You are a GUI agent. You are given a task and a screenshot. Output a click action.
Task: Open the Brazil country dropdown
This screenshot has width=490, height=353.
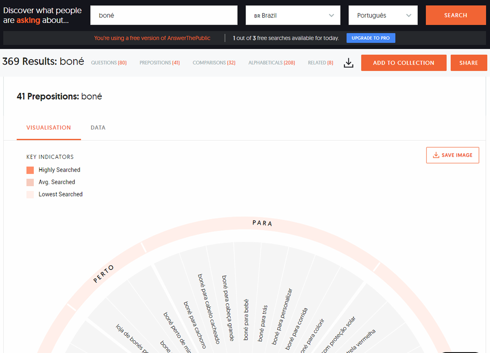pyautogui.click(x=293, y=16)
